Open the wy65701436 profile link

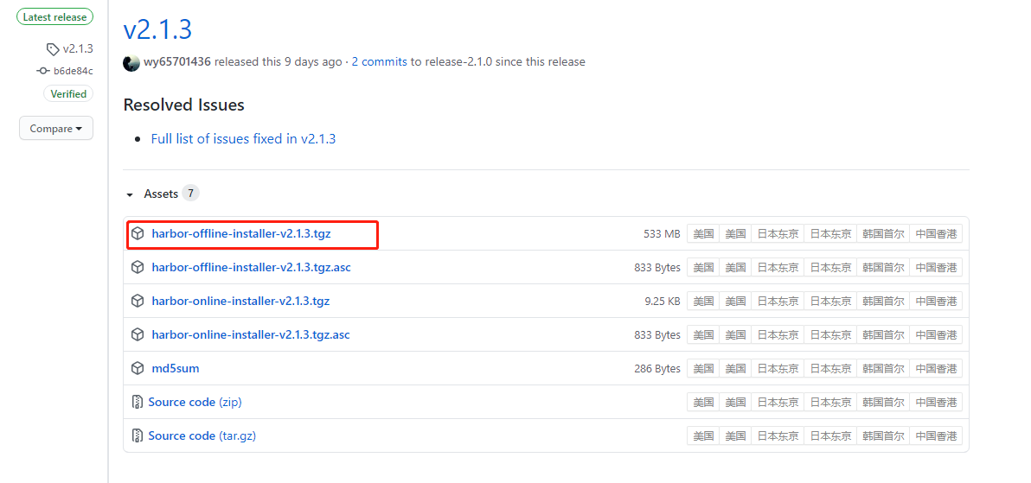(x=176, y=61)
